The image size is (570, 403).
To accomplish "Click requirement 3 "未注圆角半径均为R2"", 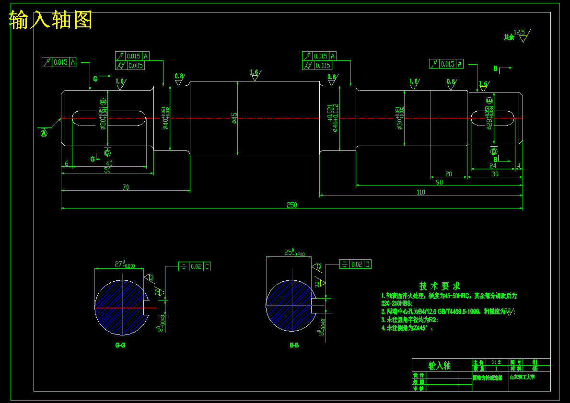I will pos(409,320).
